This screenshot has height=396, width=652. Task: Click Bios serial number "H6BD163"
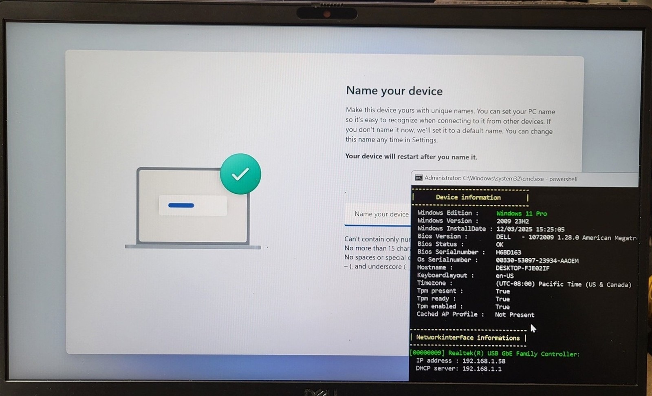tap(508, 252)
